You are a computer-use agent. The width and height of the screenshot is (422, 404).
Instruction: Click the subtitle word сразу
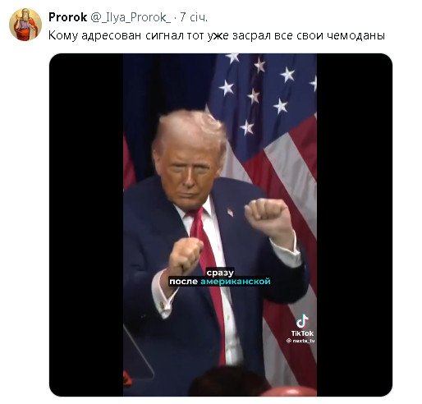220,273
